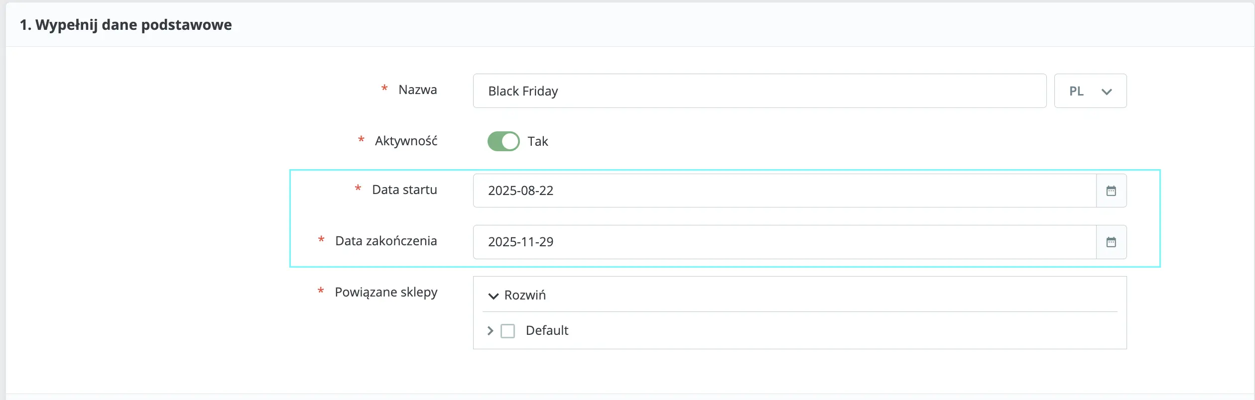
Task: Click the chevron arrow beside PL
Action: click(x=1107, y=92)
